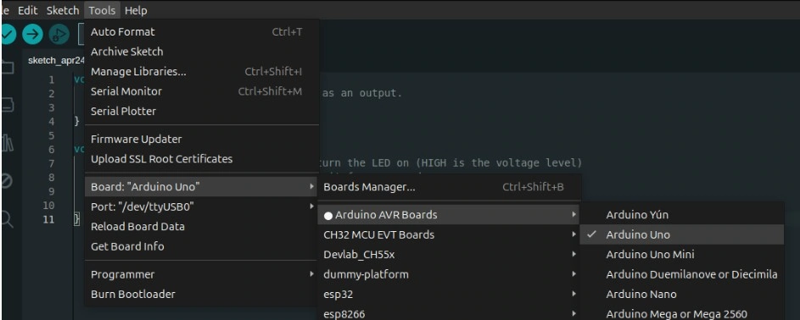Select Arduino Uno Mini board
The width and height of the screenshot is (800, 320).
(681, 254)
